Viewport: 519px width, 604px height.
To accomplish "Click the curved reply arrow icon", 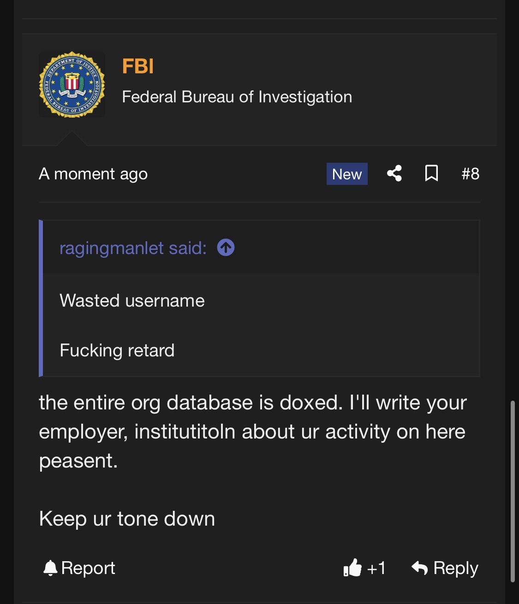I will (419, 568).
